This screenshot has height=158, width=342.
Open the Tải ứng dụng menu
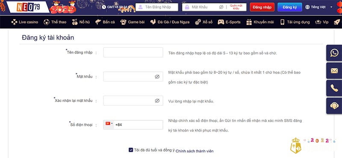(295, 22)
